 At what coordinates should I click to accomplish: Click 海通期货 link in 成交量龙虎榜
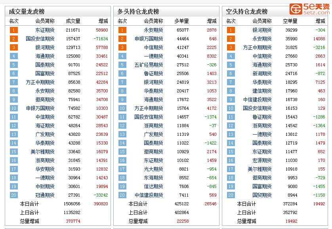pos(45,56)
